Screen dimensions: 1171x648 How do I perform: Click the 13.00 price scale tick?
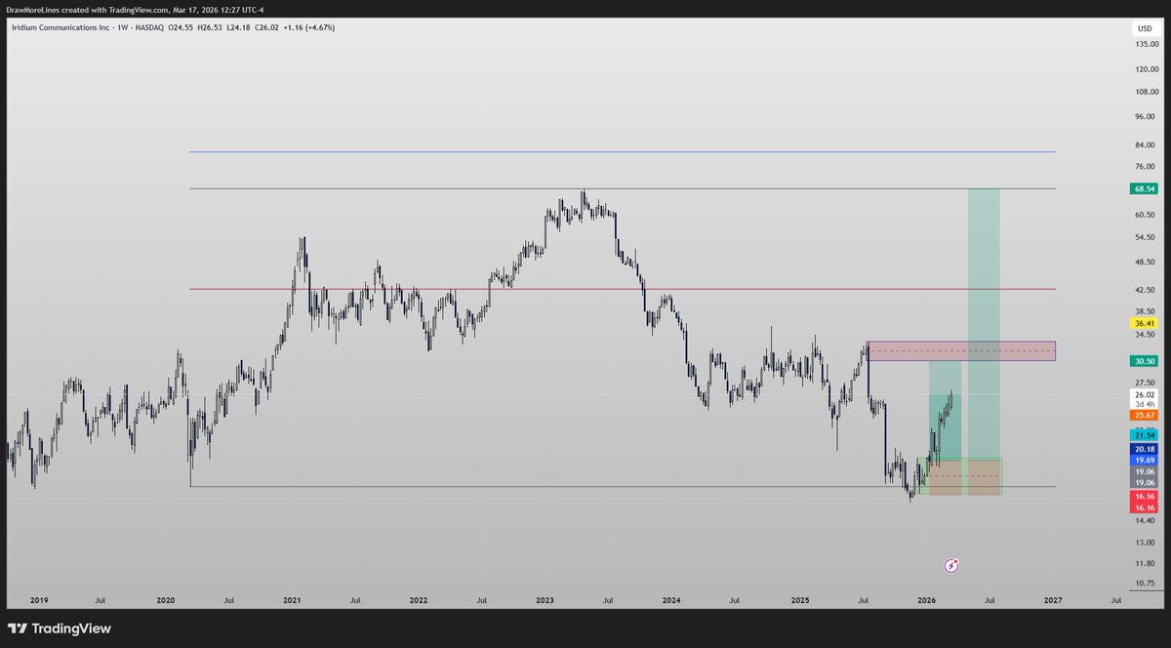coord(1145,543)
